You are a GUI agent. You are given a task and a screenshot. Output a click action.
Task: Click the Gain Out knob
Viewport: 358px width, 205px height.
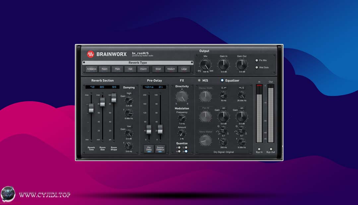point(242,65)
